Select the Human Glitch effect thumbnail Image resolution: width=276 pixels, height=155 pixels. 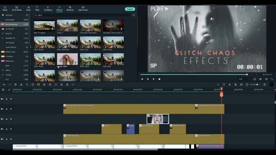tap(67, 59)
